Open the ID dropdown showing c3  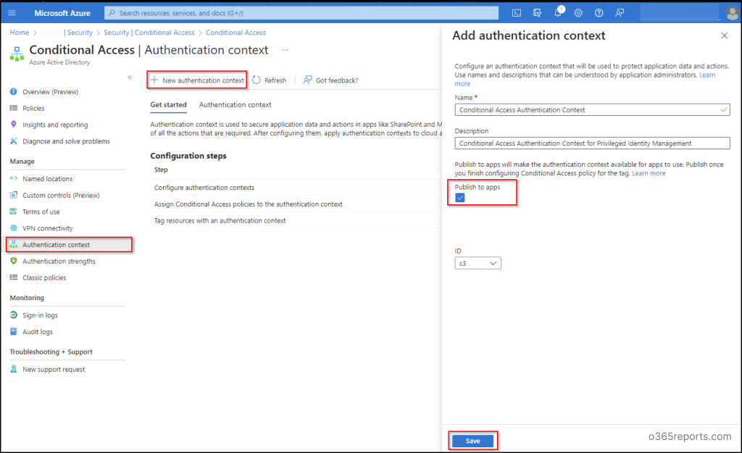pos(478,263)
